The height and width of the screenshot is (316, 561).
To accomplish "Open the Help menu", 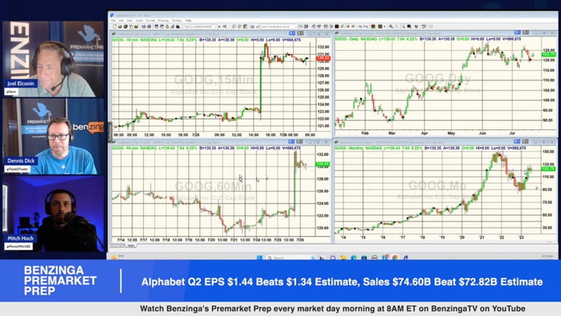I will [x=188, y=20].
